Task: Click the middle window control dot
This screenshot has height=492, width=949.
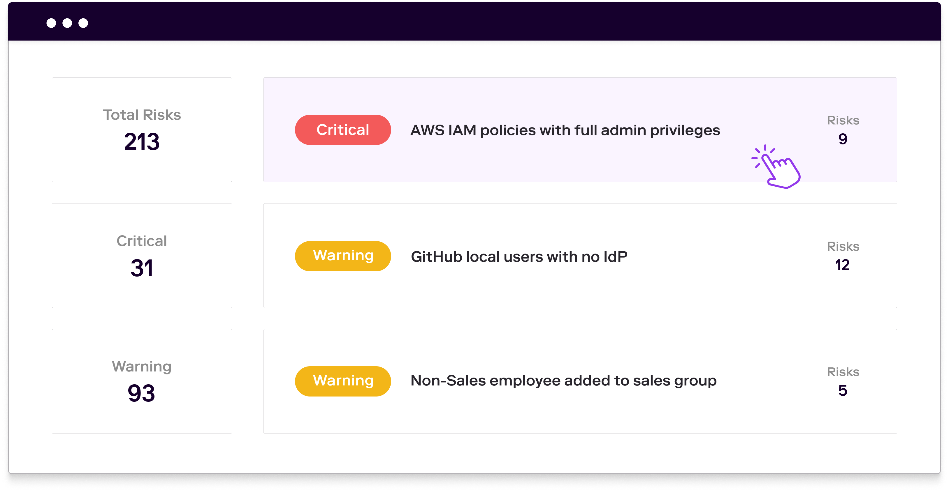Action: coord(67,23)
